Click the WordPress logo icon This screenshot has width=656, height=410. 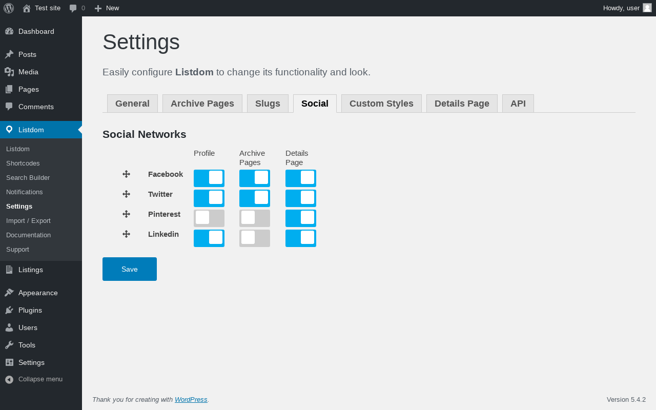coord(9,8)
